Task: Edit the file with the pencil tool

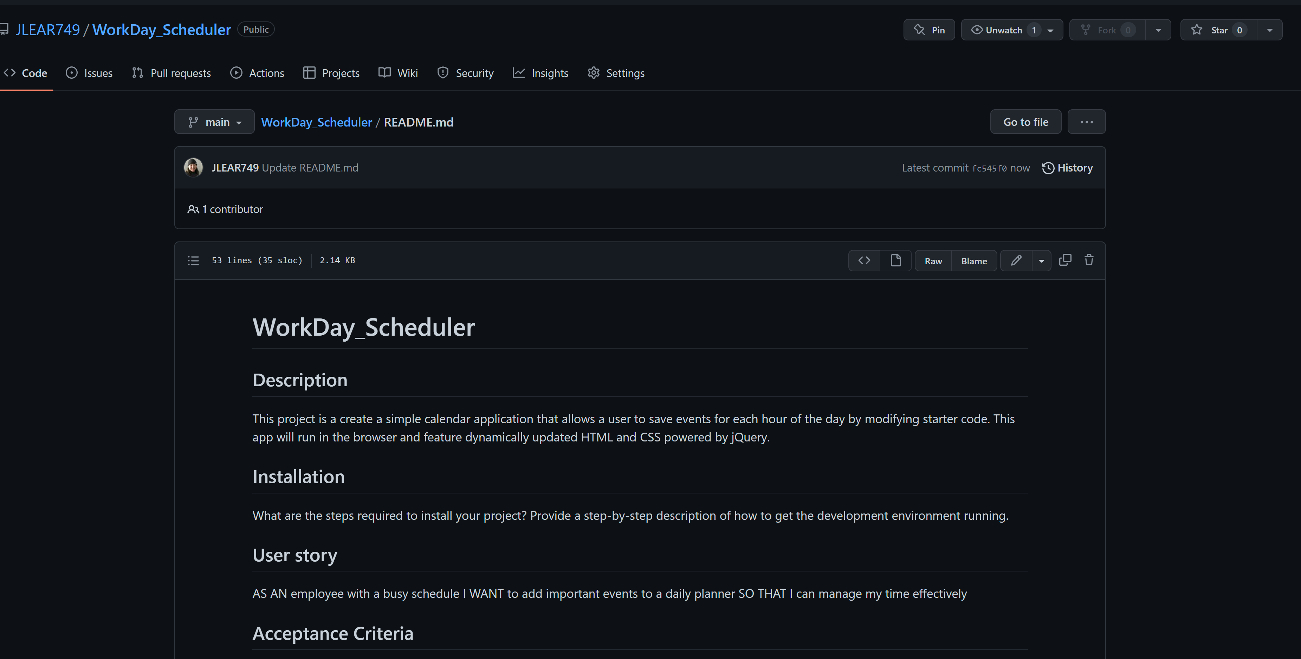Action: (1016, 260)
